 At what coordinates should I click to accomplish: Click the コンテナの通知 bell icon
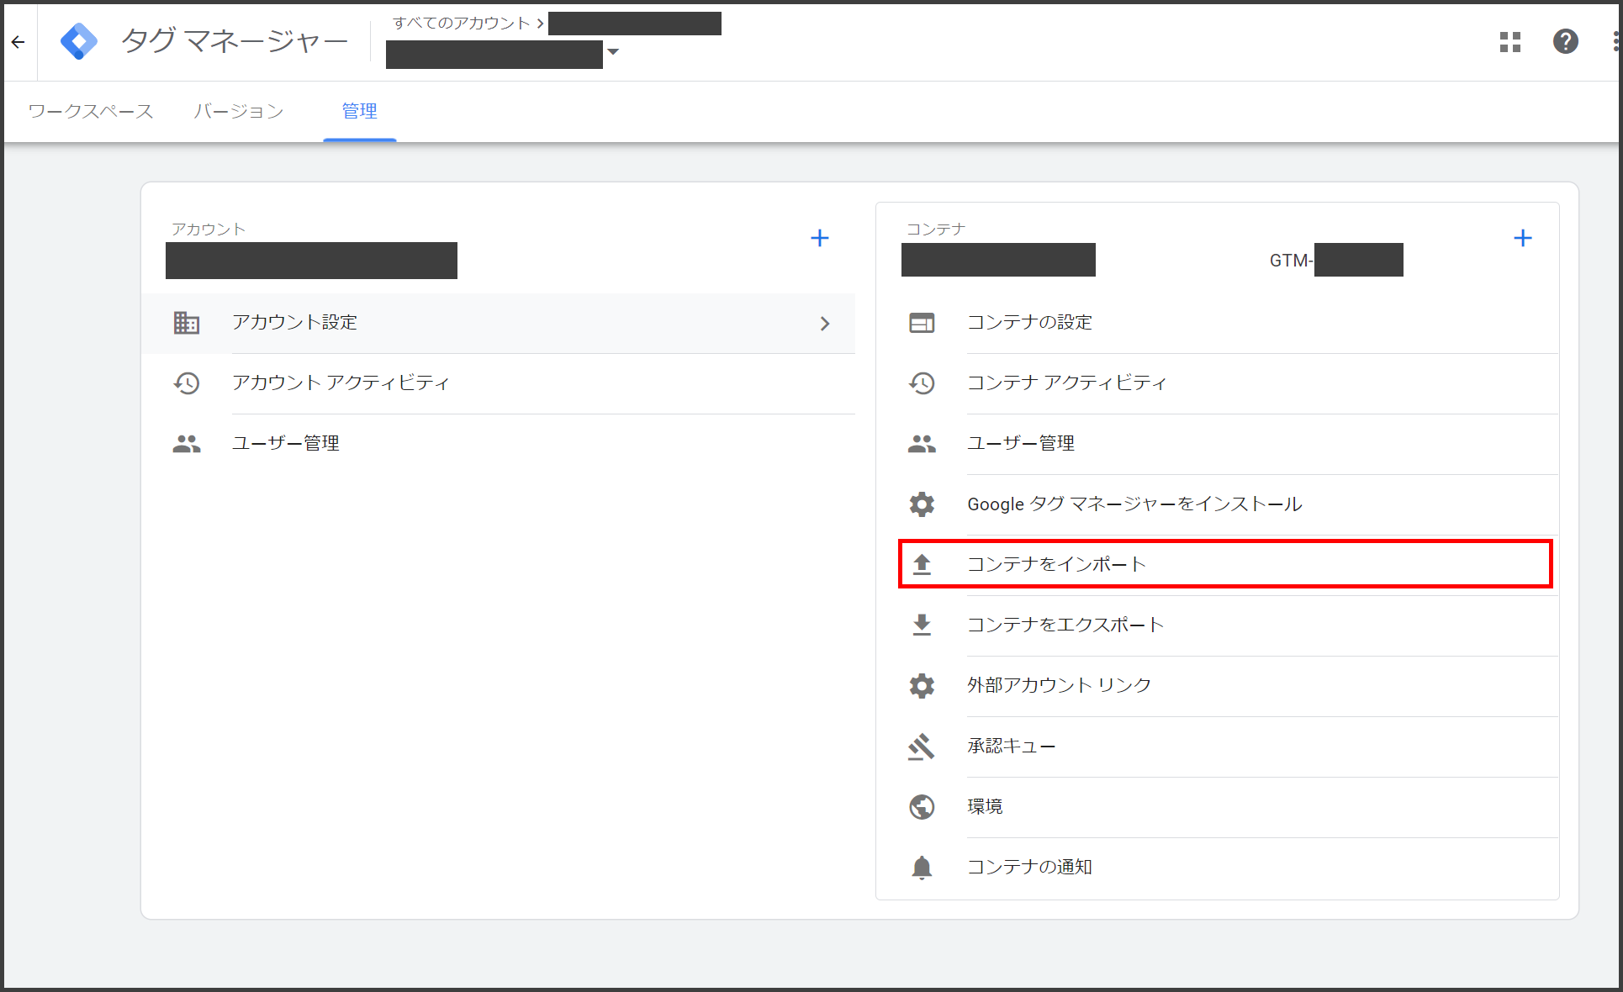[922, 868]
